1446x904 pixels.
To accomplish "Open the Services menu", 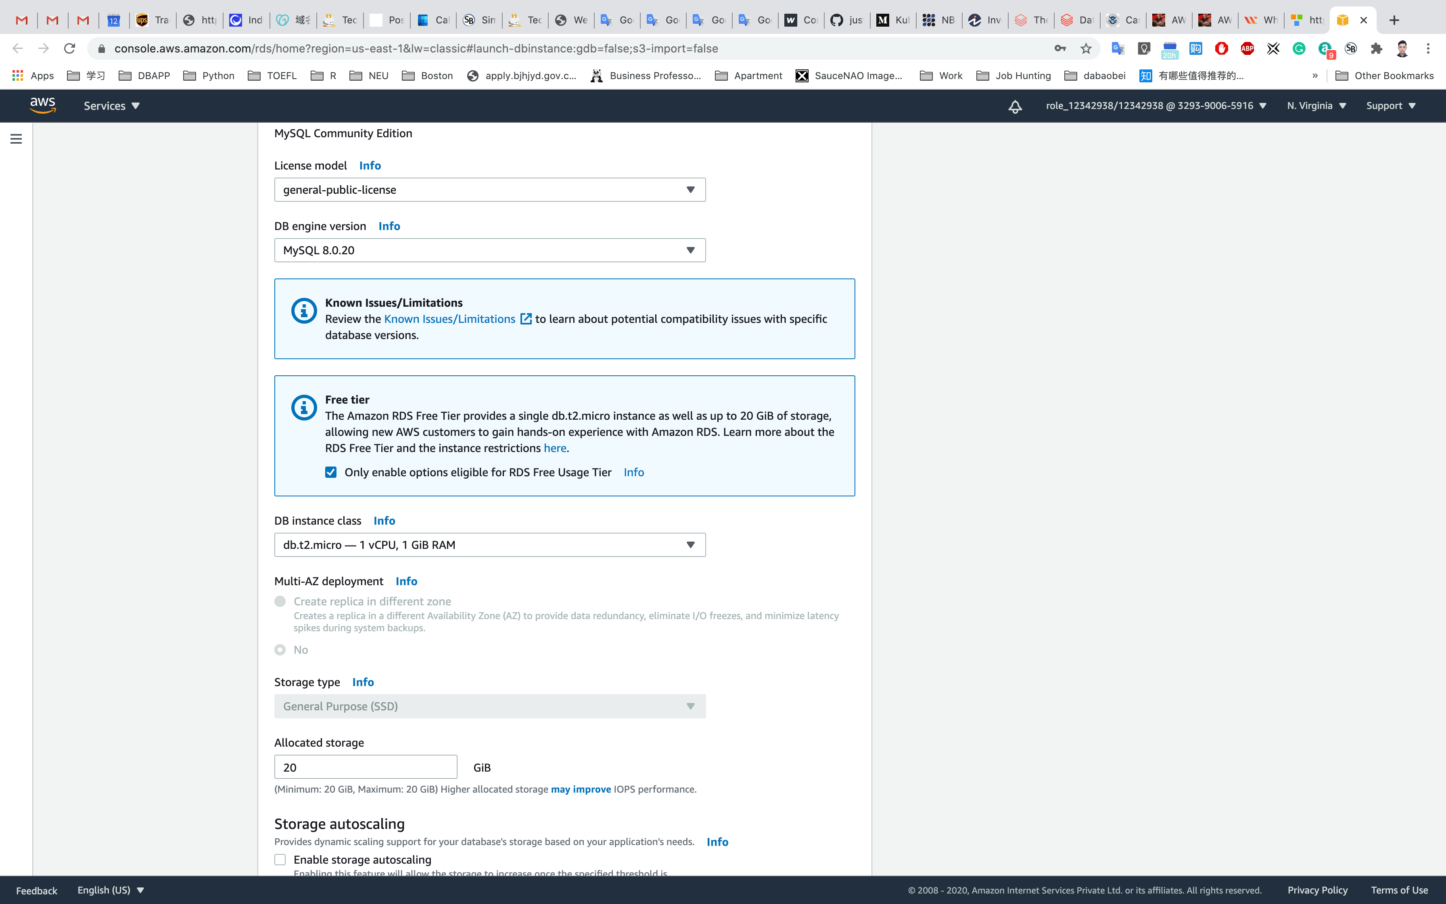I will (111, 106).
